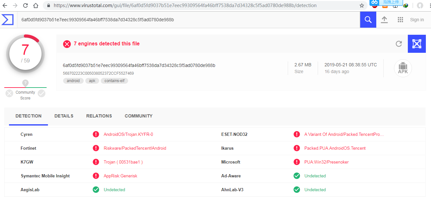Click ESET-NOD32's red alert icon
This screenshot has width=431, height=197.
(x=296, y=134)
